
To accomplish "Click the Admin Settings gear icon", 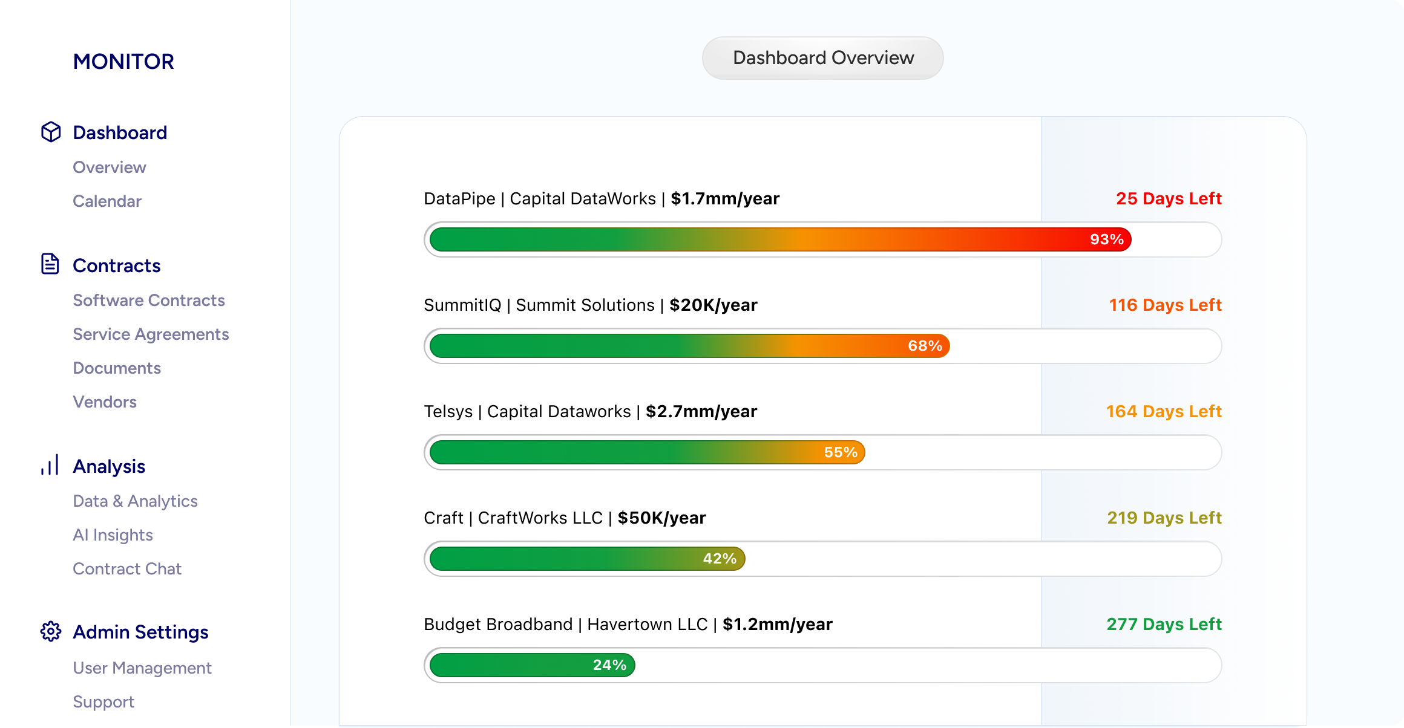I will point(51,632).
